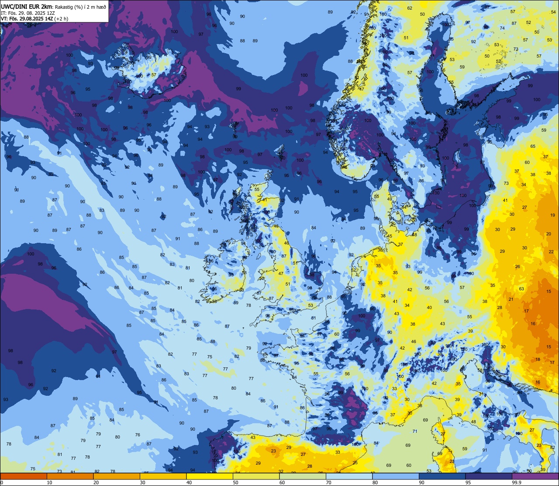Viewport: 559px width, 486px height.
Task: Click the humidity value "76" on the map
Action: 138,435
